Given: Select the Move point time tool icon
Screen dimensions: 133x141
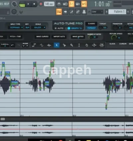Looking at the screenshot, I should [94, 45].
